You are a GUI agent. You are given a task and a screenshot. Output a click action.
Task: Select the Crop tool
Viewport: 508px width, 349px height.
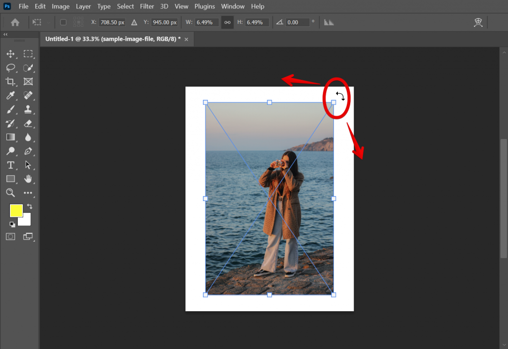pos(11,81)
